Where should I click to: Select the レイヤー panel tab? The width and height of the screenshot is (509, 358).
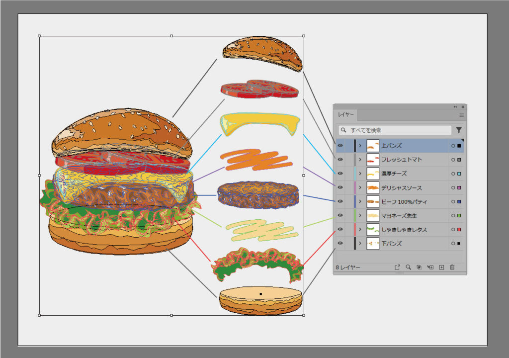click(x=346, y=115)
